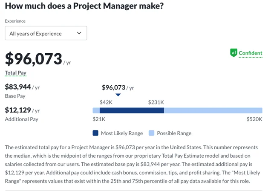Click the $231K upper range label

point(156,102)
